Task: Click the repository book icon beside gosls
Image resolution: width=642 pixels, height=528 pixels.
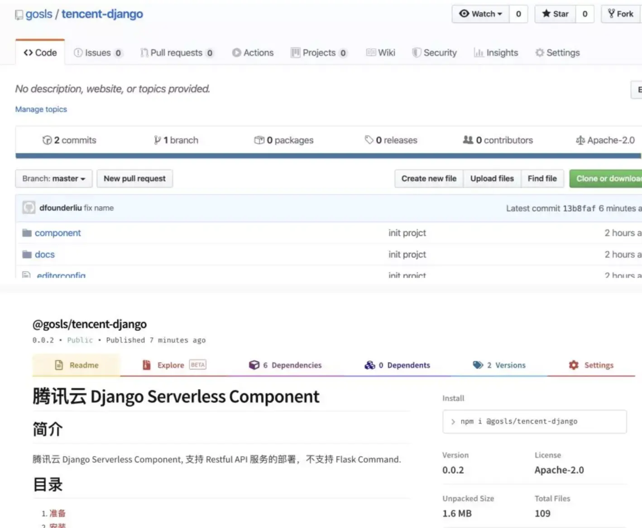Action: coord(19,15)
